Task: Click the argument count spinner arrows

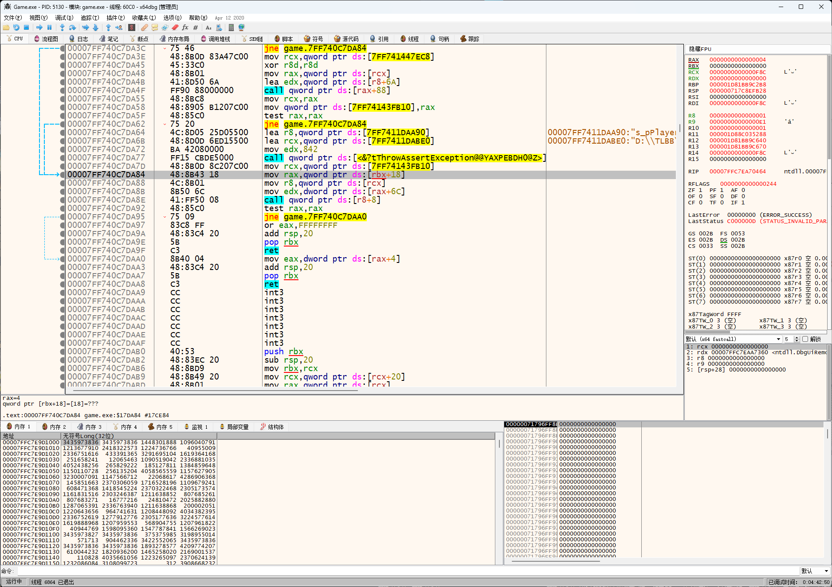Action: 797,339
